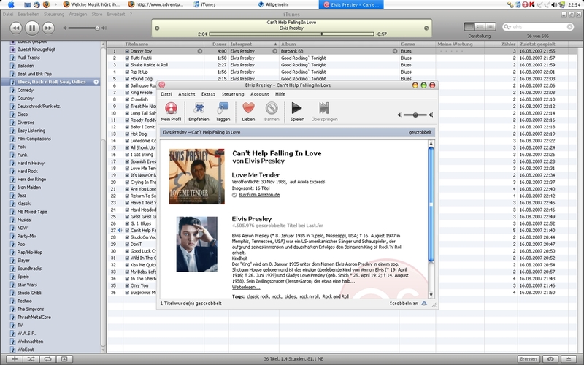Click the Scrobbeln an status icon

pos(424,304)
